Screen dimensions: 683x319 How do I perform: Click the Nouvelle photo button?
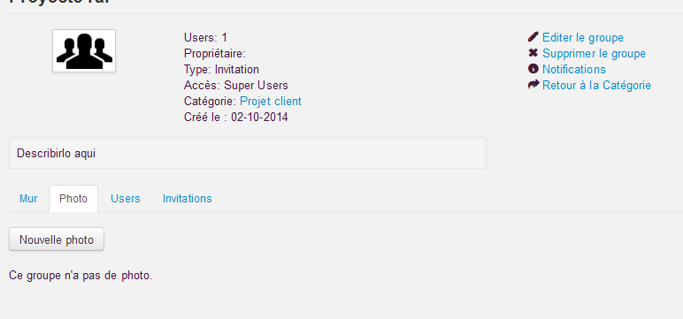tap(57, 239)
